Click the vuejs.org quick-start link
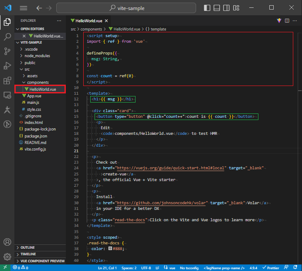The image size is (302, 271). (170, 168)
